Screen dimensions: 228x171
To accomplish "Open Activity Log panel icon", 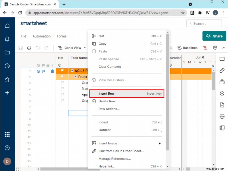I will click(222, 116).
